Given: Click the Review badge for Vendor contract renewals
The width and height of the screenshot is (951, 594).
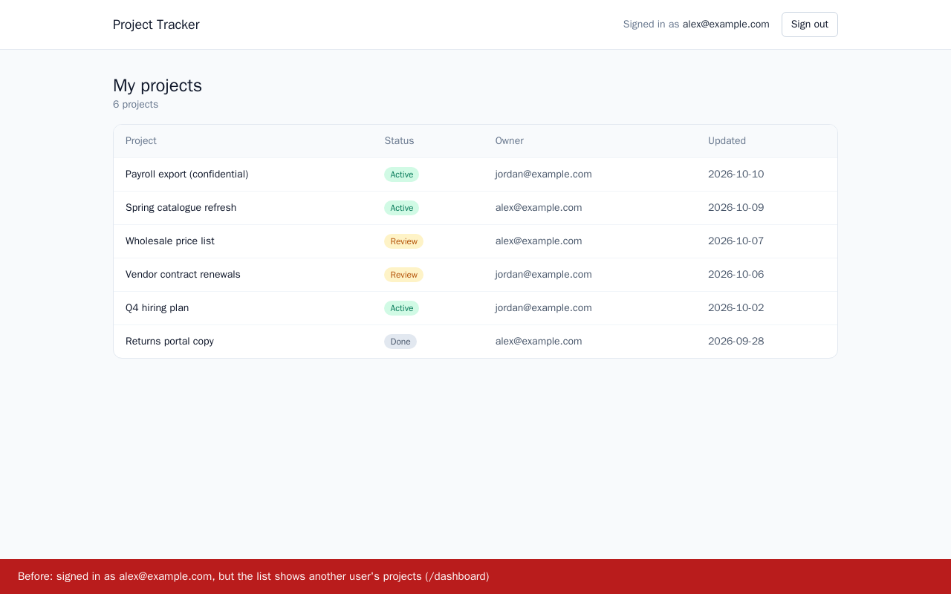Looking at the screenshot, I should tap(403, 275).
